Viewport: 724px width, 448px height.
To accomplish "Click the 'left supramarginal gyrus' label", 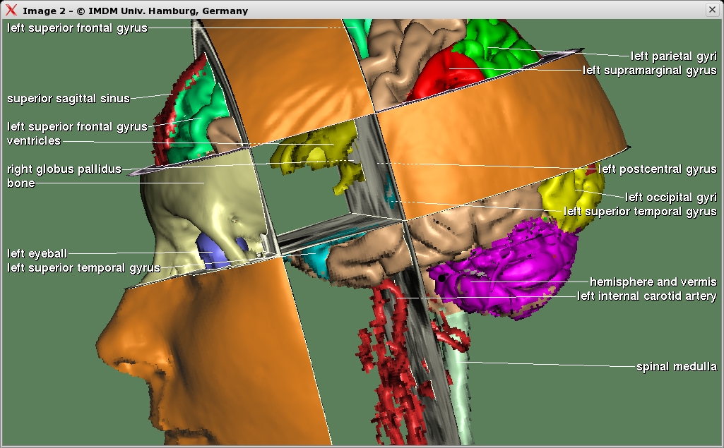I will [650, 71].
